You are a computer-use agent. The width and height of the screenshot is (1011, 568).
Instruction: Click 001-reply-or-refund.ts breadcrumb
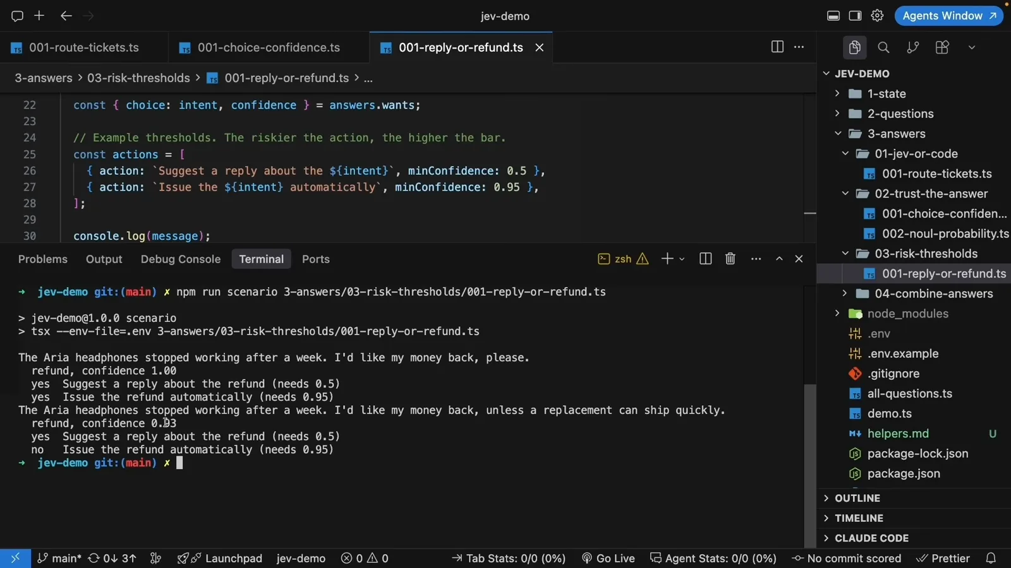click(278, 78)
